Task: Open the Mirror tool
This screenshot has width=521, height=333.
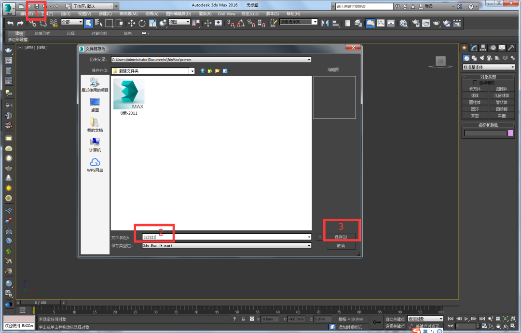Action: (325, 23)
